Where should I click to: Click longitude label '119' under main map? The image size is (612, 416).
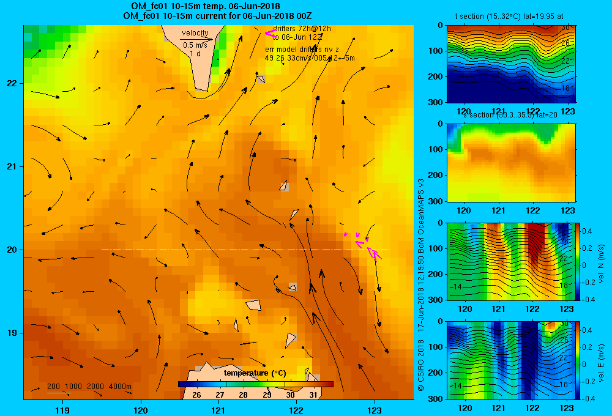(x=62, y=410)
